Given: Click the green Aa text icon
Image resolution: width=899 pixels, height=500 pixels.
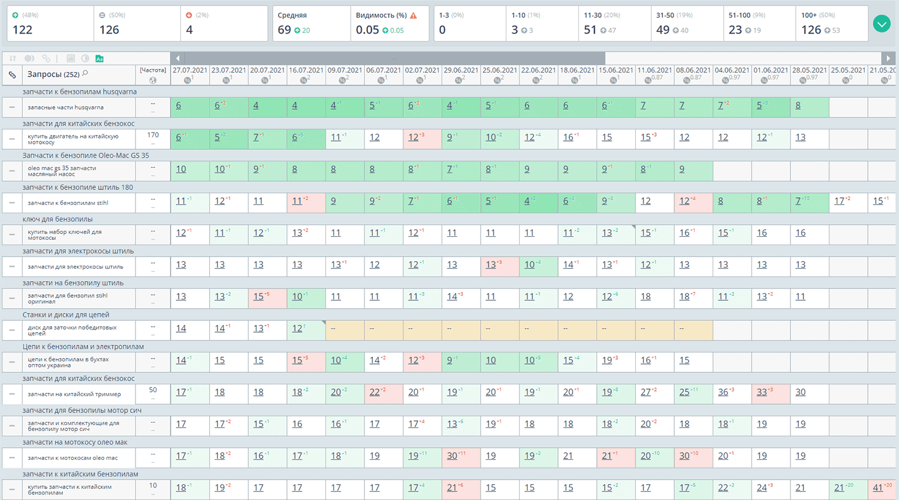Looking at the screenshot, I should 99,58.
